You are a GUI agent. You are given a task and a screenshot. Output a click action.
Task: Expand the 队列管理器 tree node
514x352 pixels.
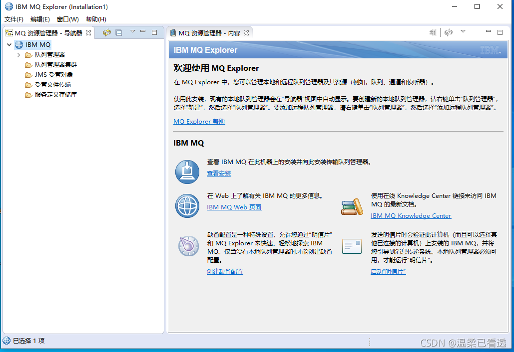18,55
